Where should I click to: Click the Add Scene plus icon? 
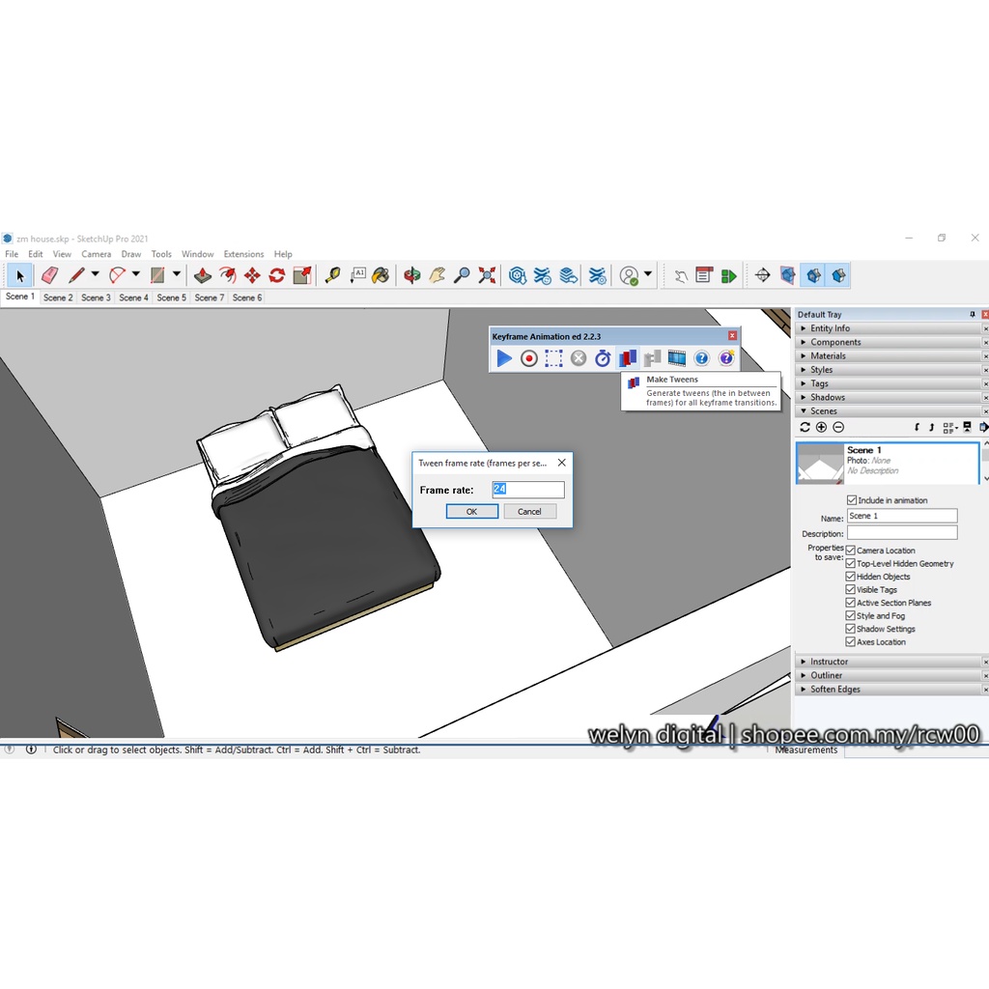point(821,427)
